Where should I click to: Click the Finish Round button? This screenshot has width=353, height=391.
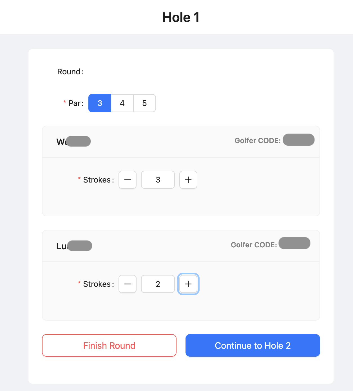coord(109,345)
